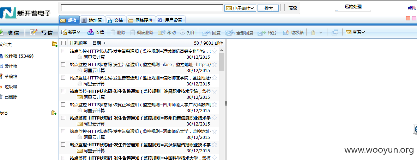Click the pane splitter handle
This screenshot has width=417, height=160.
[x=226, y=104]
